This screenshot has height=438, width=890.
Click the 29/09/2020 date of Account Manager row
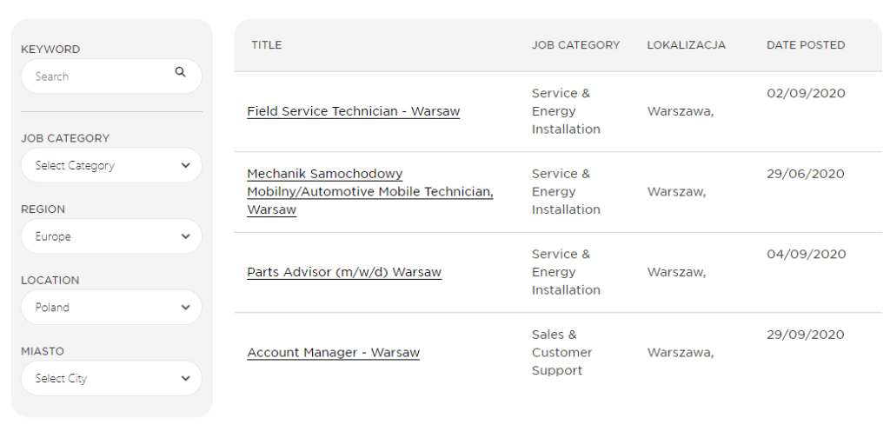(x=806, y=335)
